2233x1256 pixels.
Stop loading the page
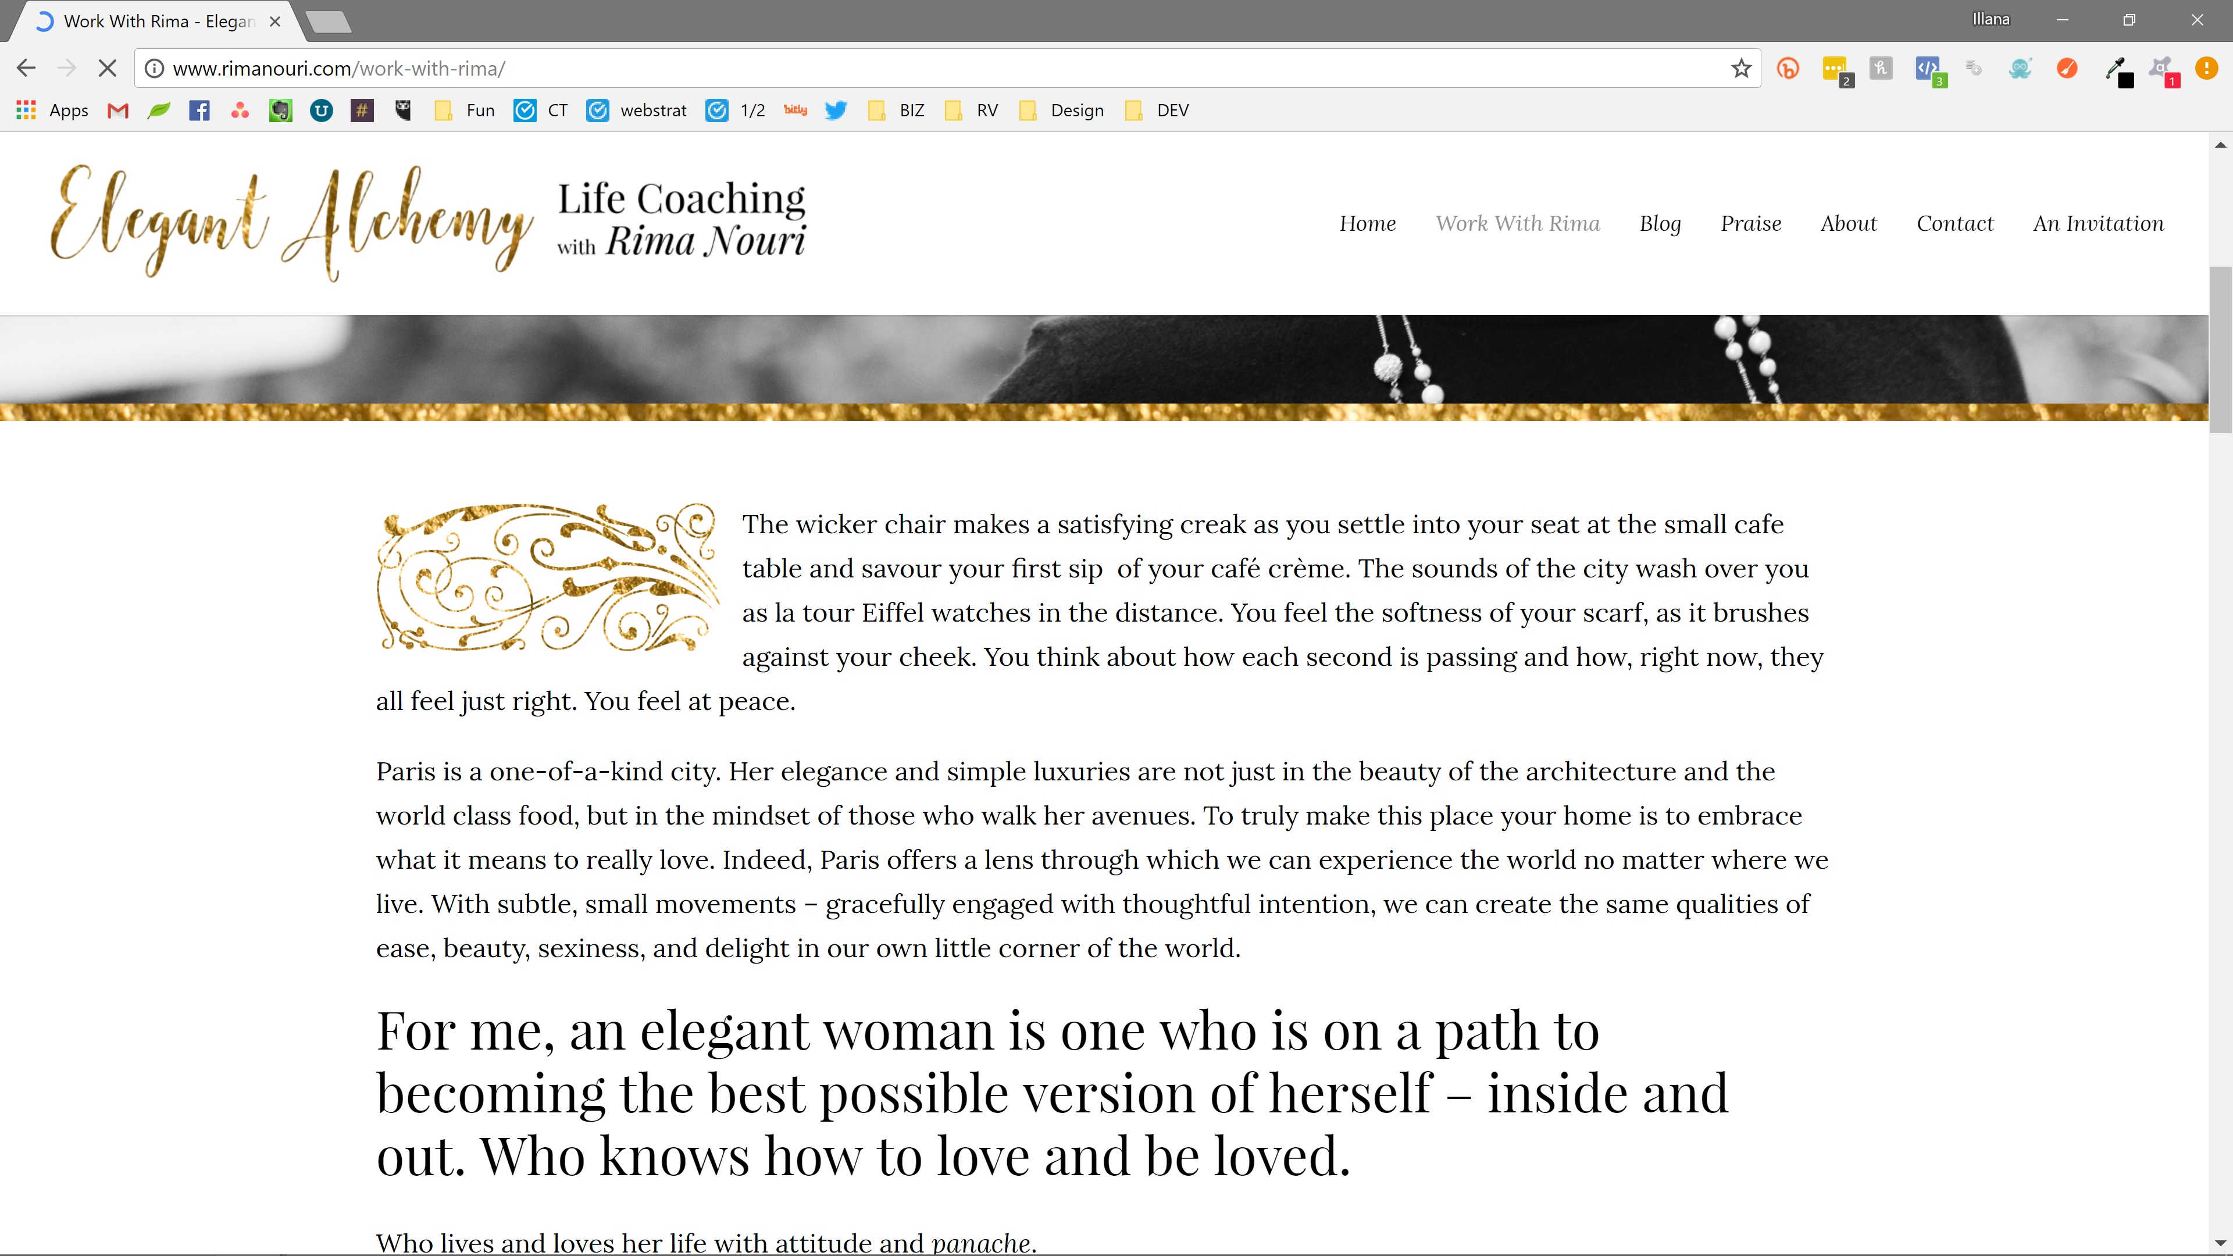click(108, 69)
